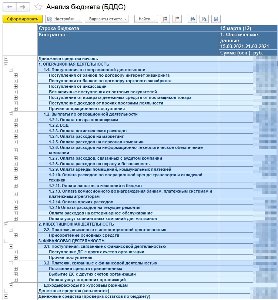Expand 1.2.2. ВЭД row
The width and height of the screenshot is (278, 300).
tap(16, 125)
